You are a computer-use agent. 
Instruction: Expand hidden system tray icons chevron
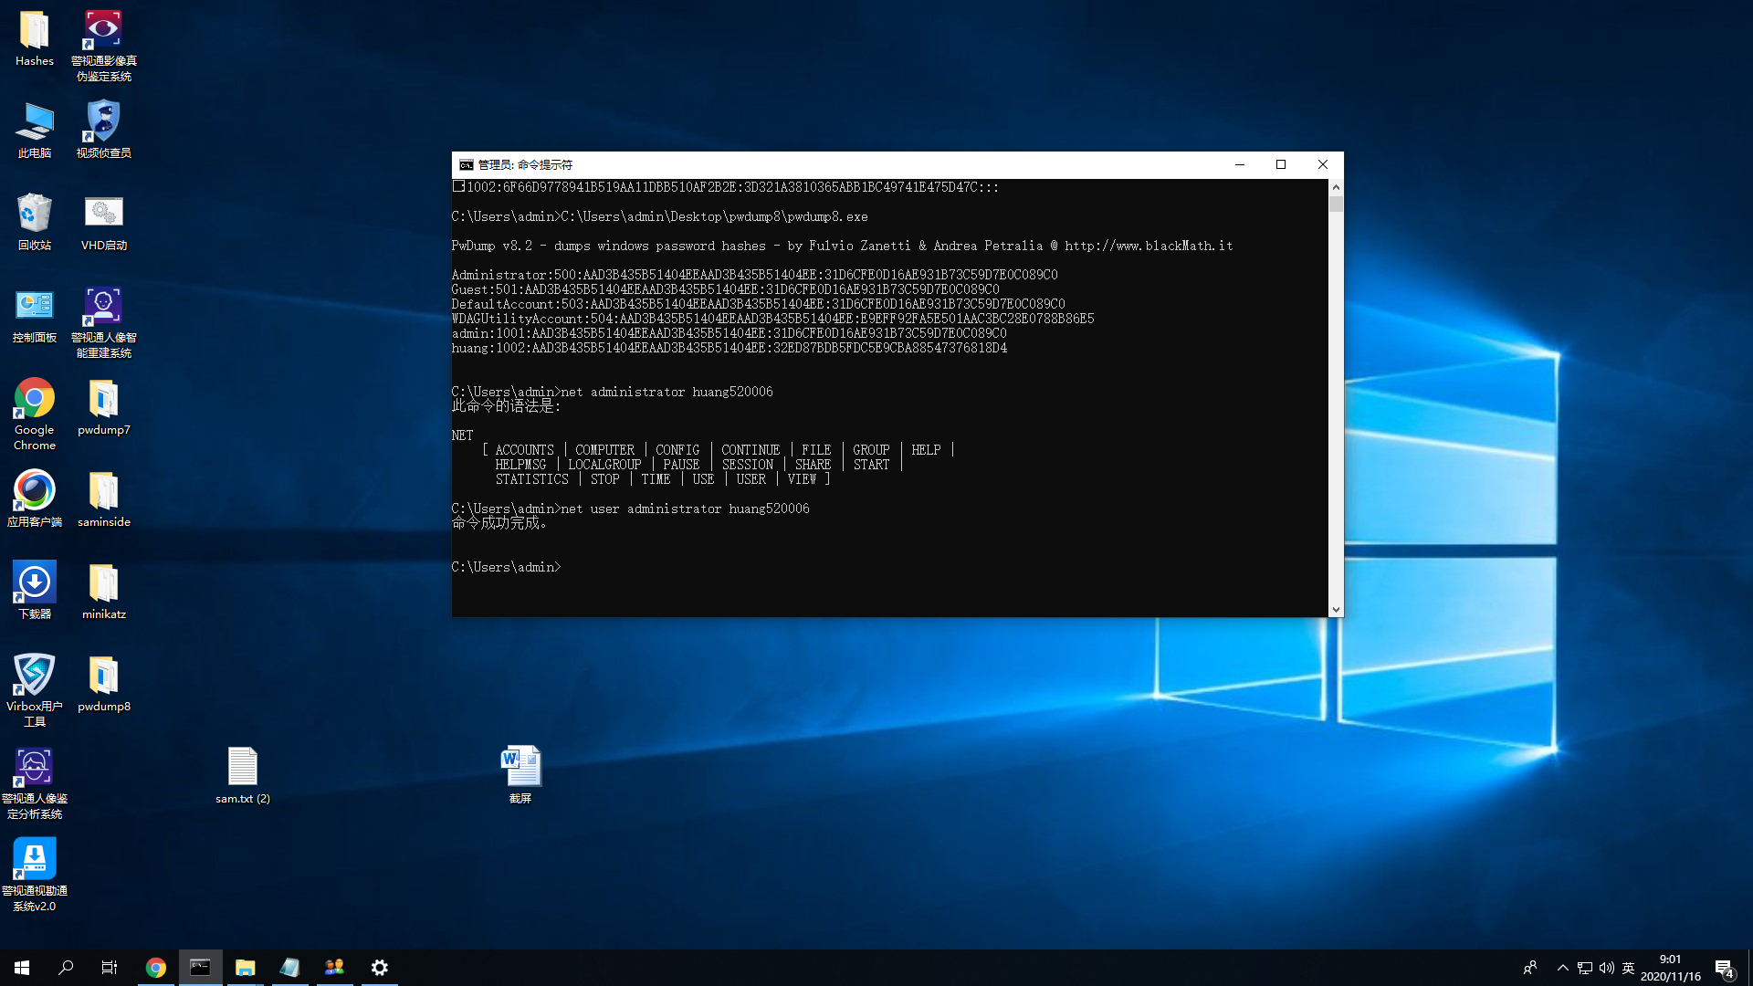tap(1562, 968)
